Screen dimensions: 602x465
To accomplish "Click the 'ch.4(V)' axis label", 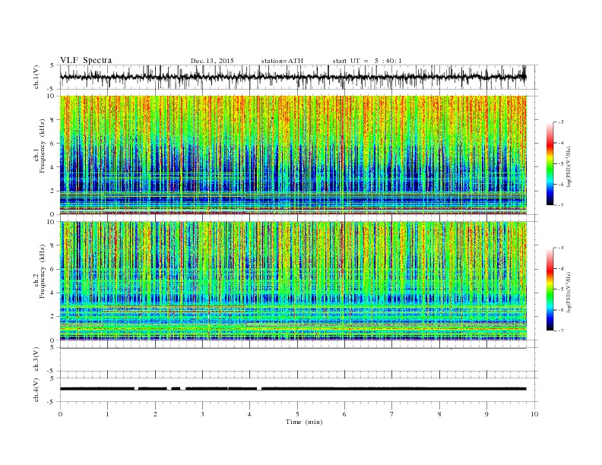I will (36, 391).
